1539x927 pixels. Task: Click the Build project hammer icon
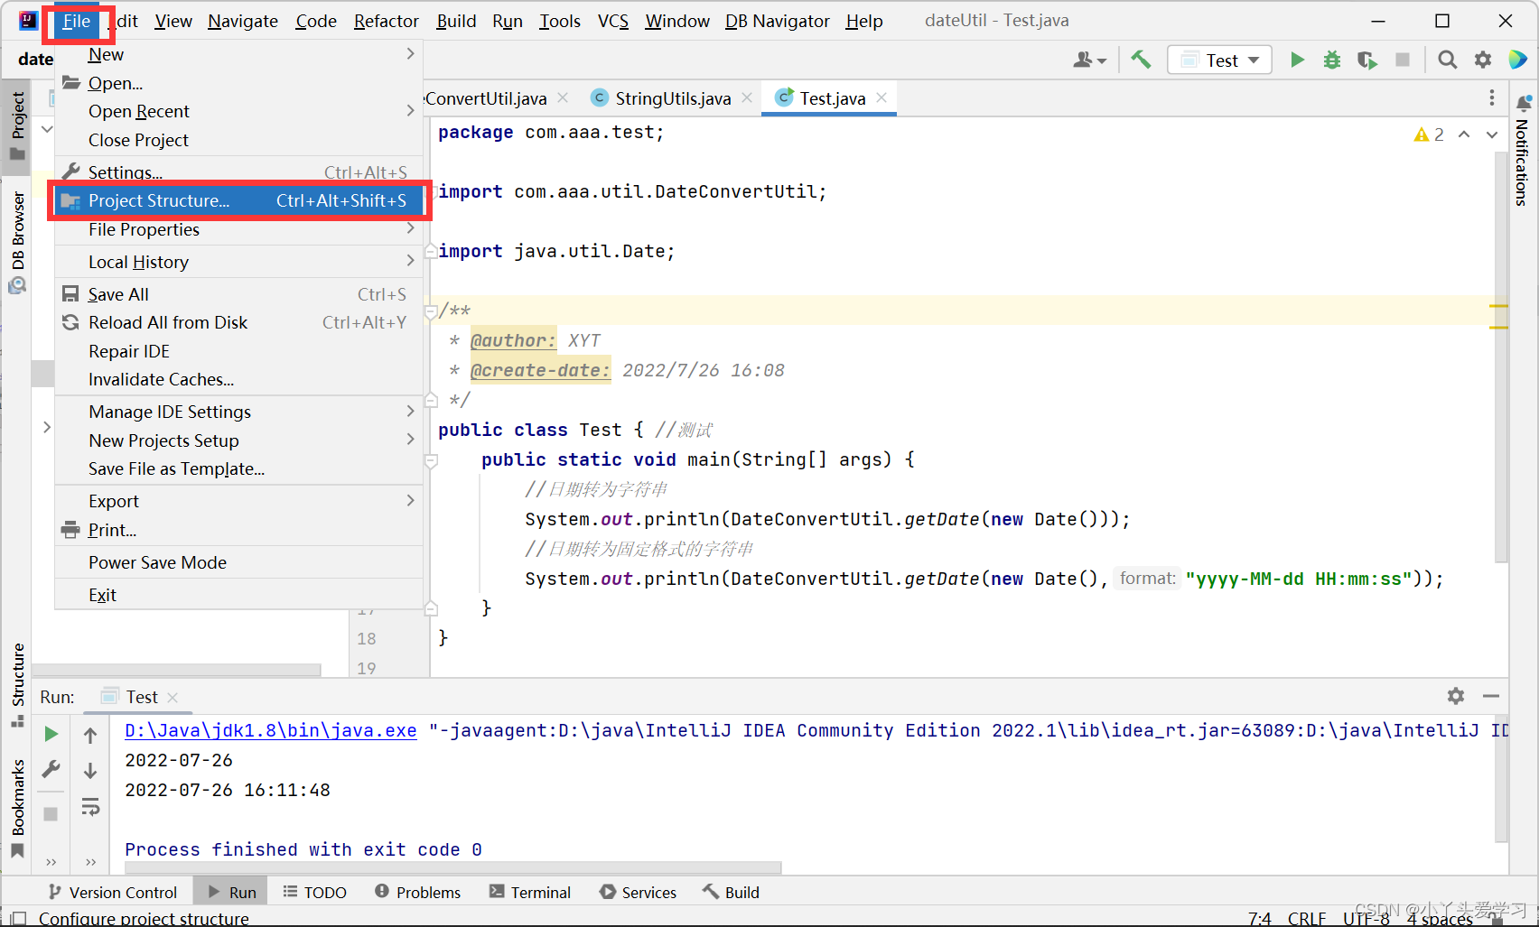tap(1141, 60)
